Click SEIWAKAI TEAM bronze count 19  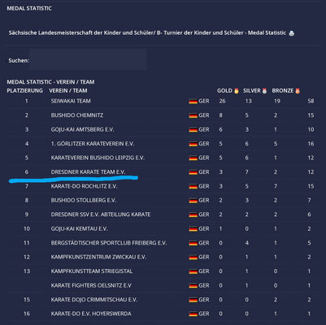click(x=276, y=101)
